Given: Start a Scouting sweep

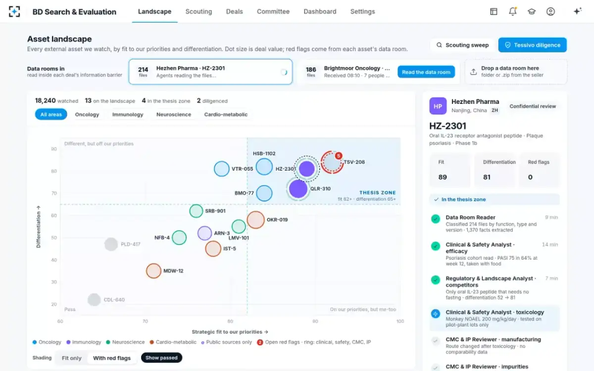Looking at the screenshot, I should 462,45.
